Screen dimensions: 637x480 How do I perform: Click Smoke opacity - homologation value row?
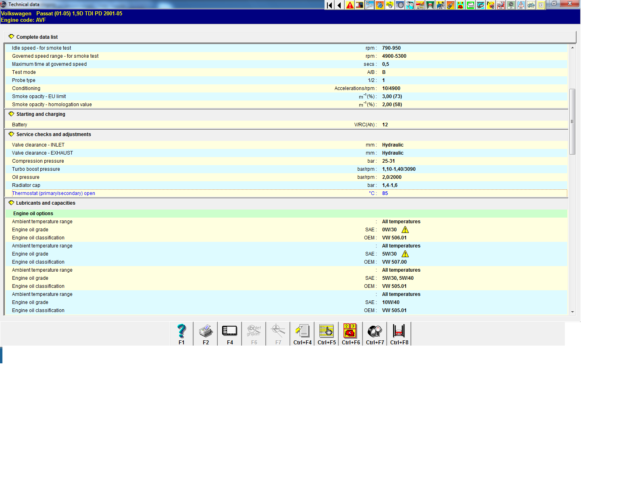pyautogui.click(x=286, y=105)
